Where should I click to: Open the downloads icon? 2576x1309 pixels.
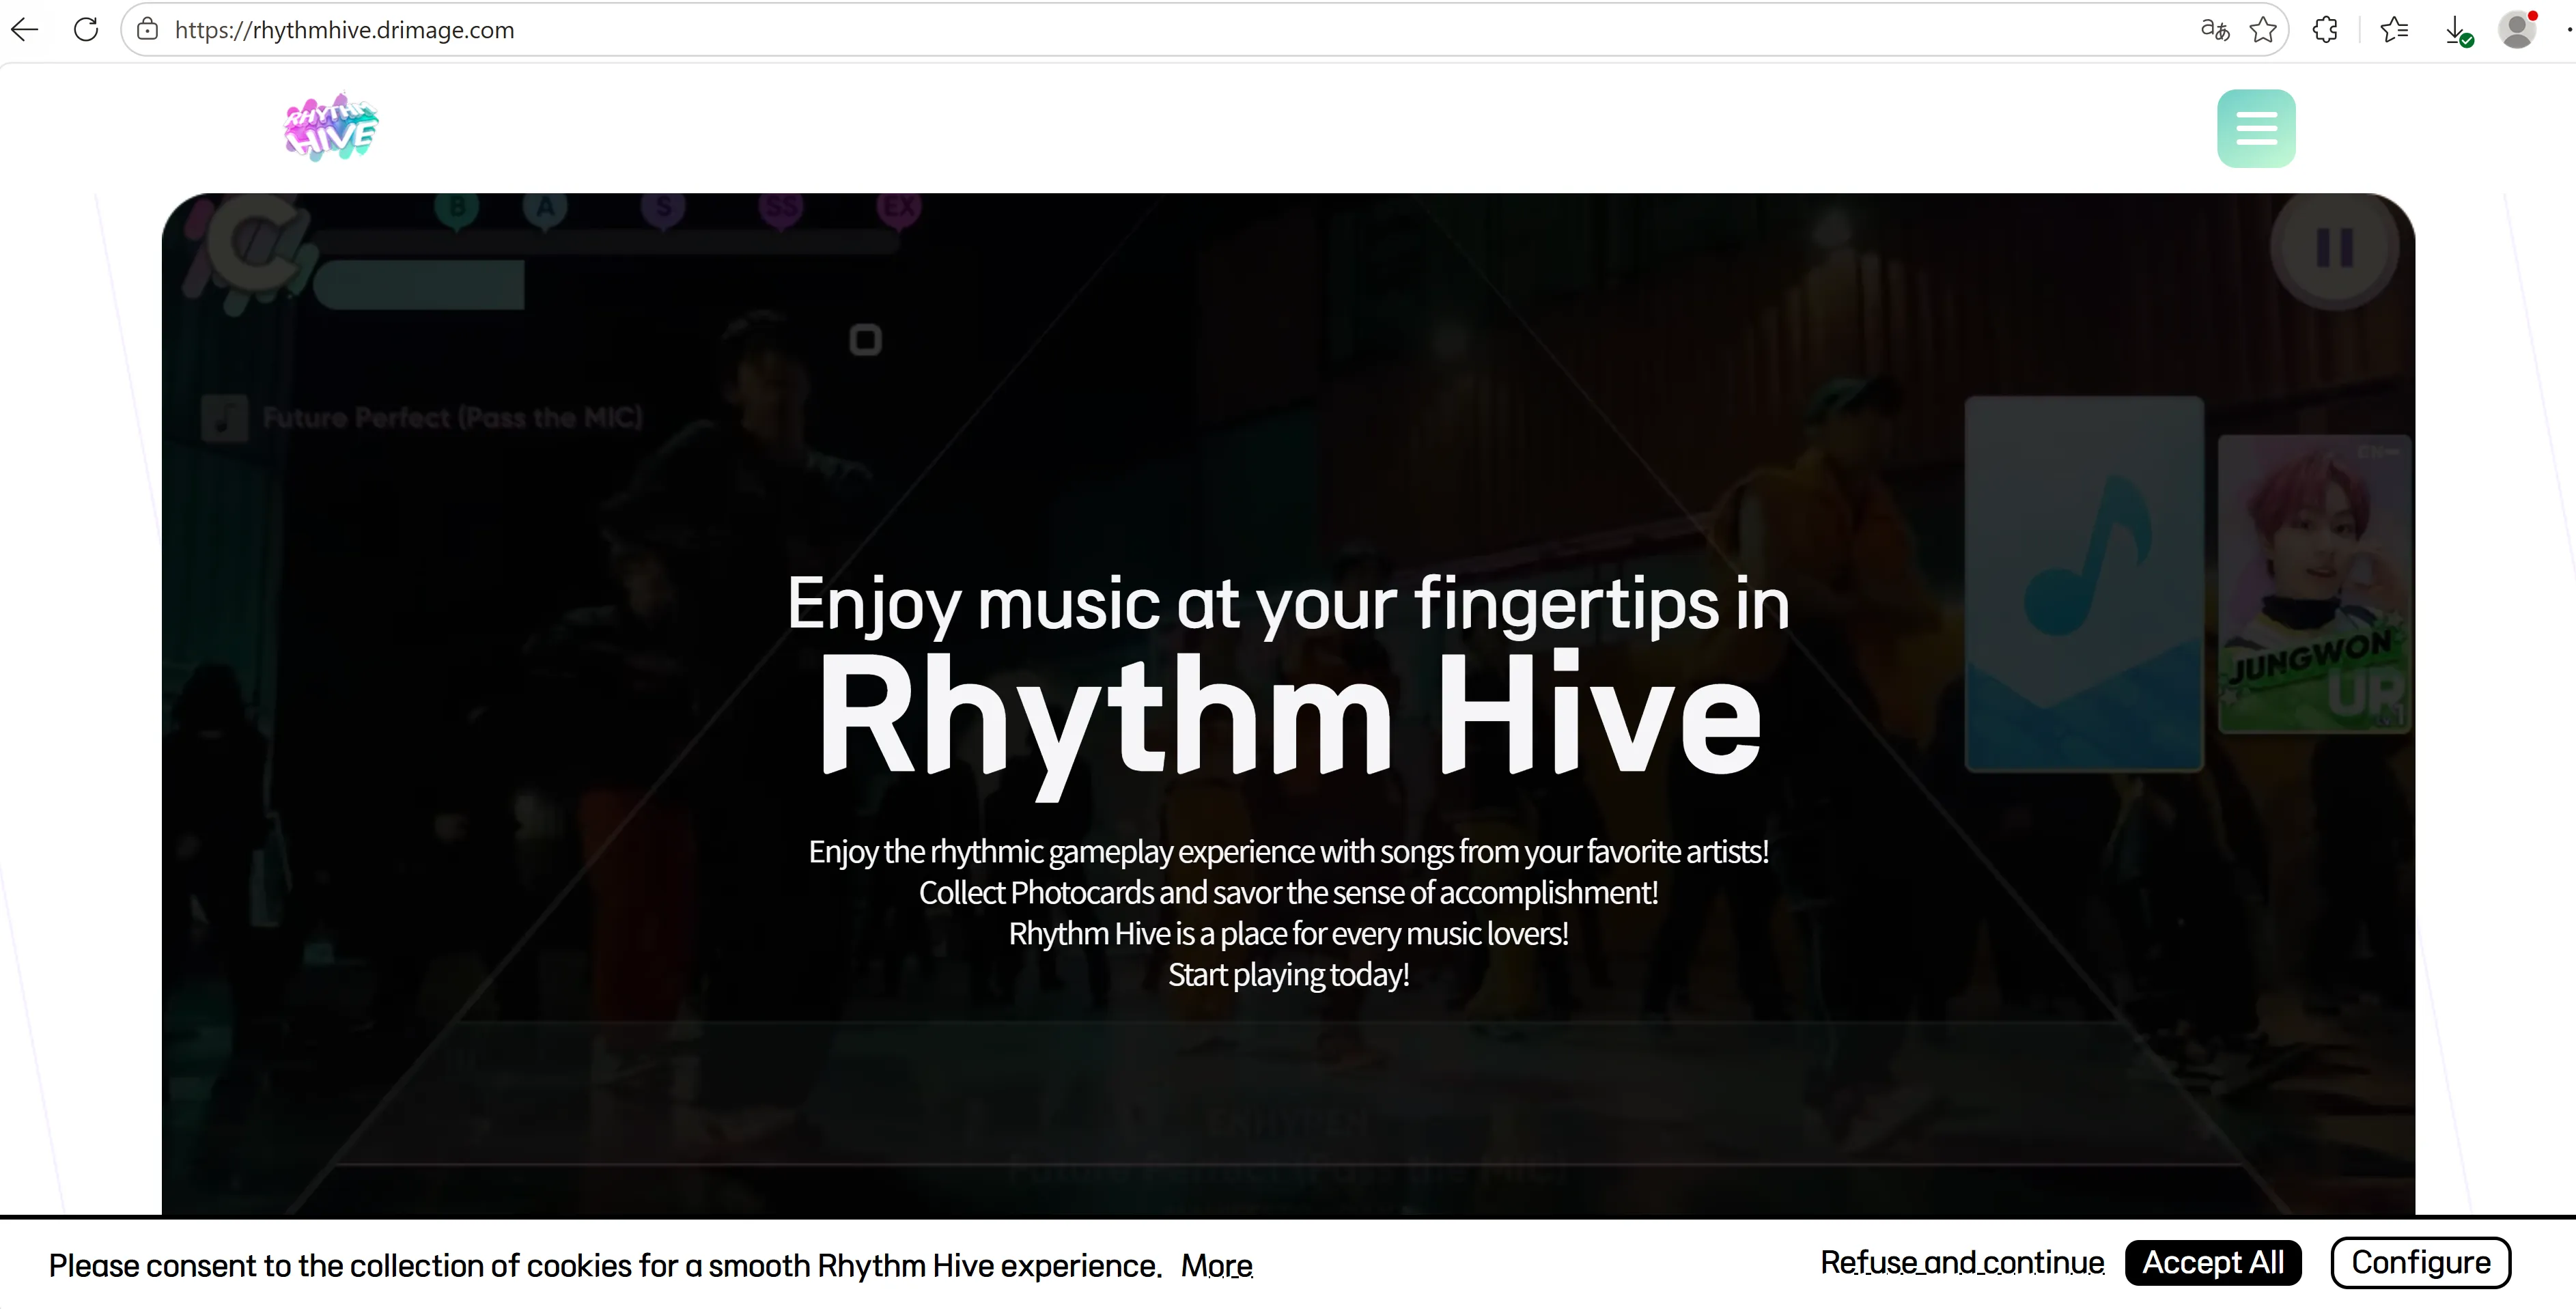(2458, 31)
